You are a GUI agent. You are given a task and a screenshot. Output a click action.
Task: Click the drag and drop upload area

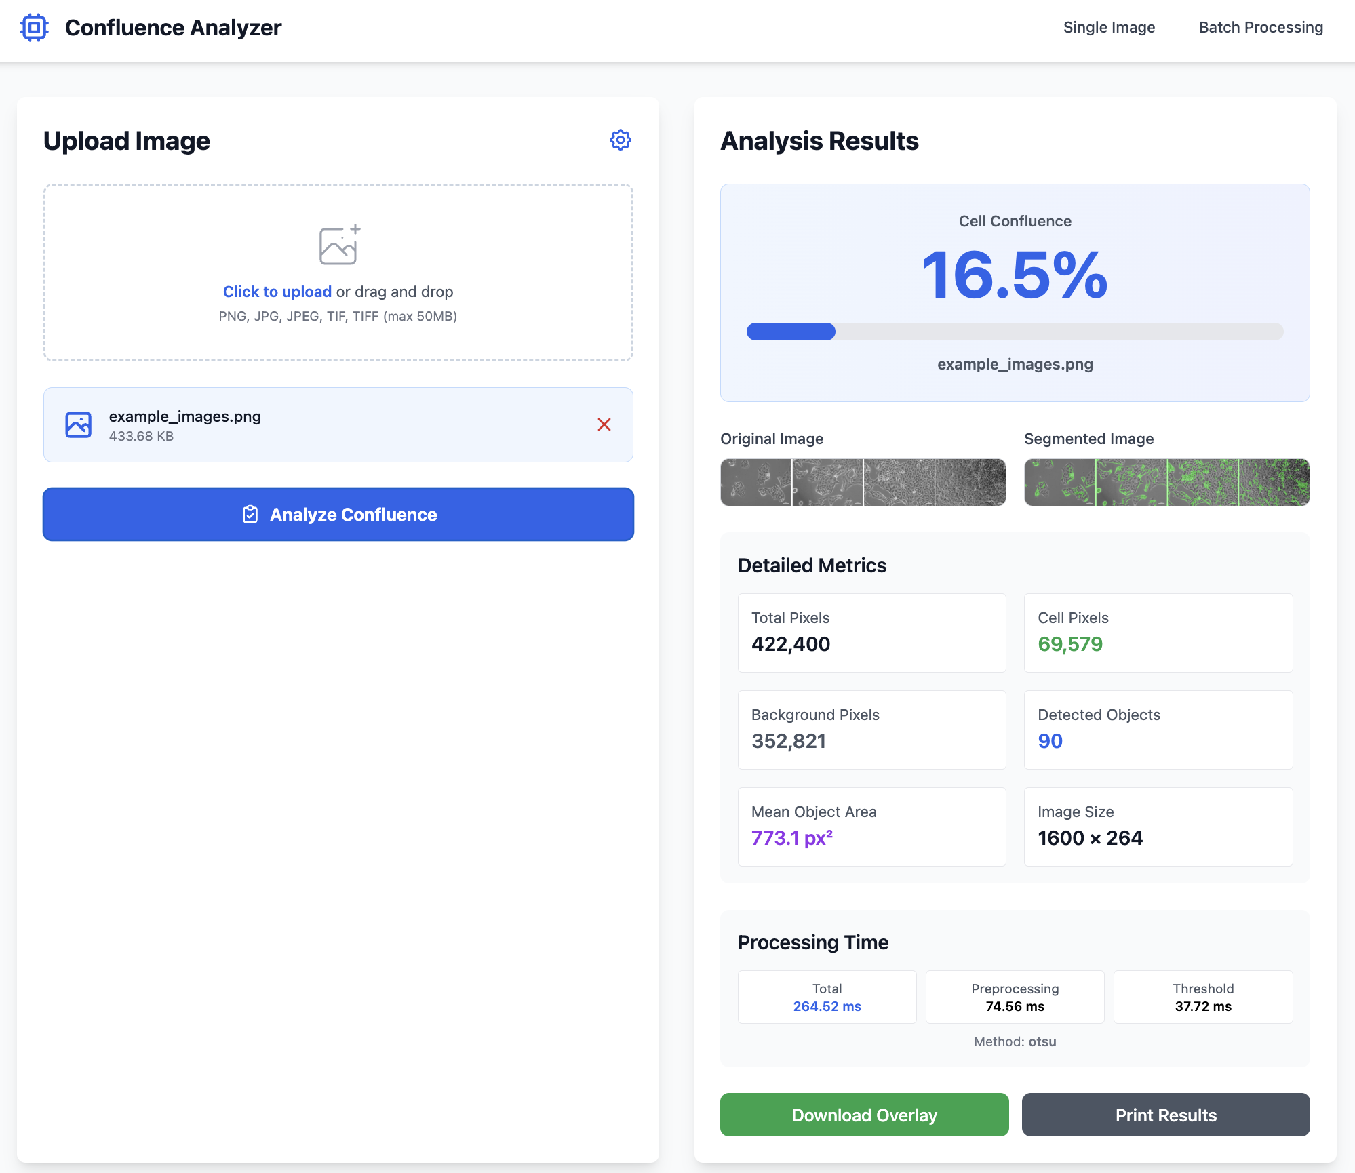(338, 273)
